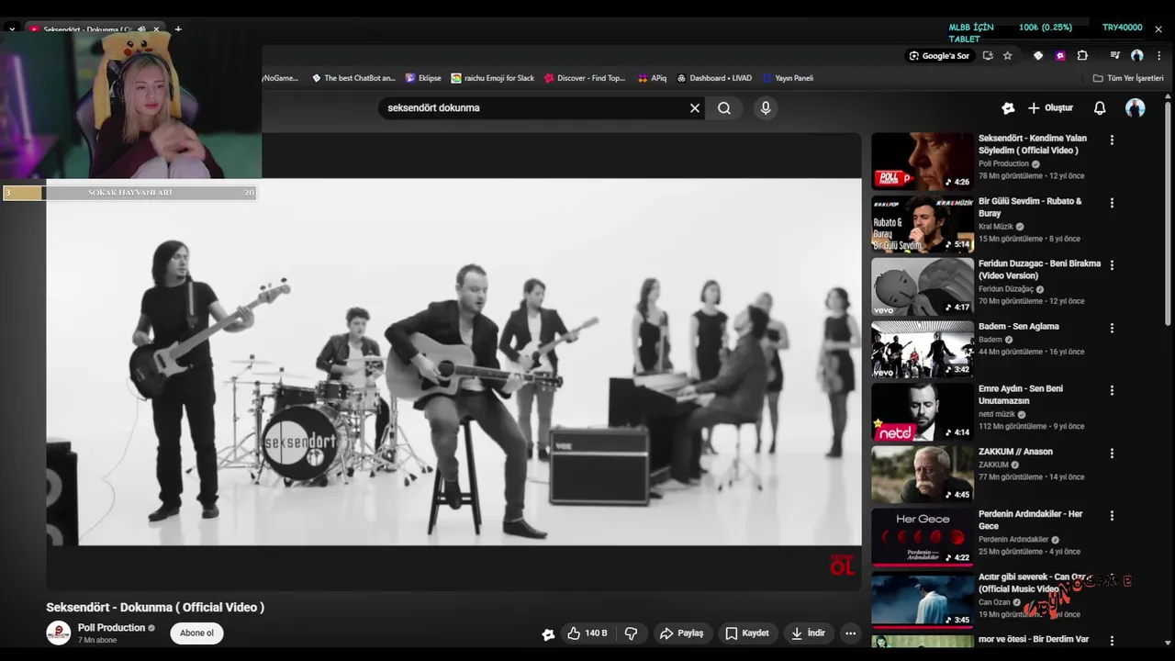Click the Google'a Sor lens button
Image resolution: width=1175 pixels, height=661 pixels.
click(x=938, y=56)
